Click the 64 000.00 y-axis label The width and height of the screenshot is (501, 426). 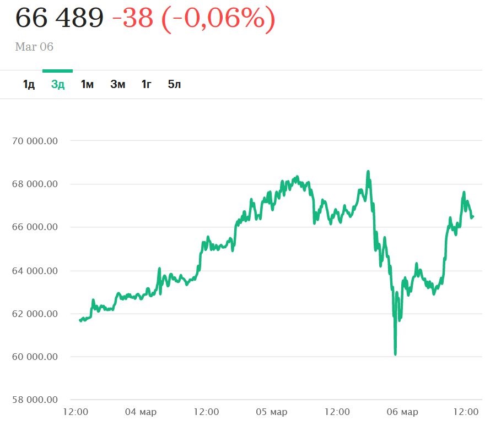[x=34, y=271]
